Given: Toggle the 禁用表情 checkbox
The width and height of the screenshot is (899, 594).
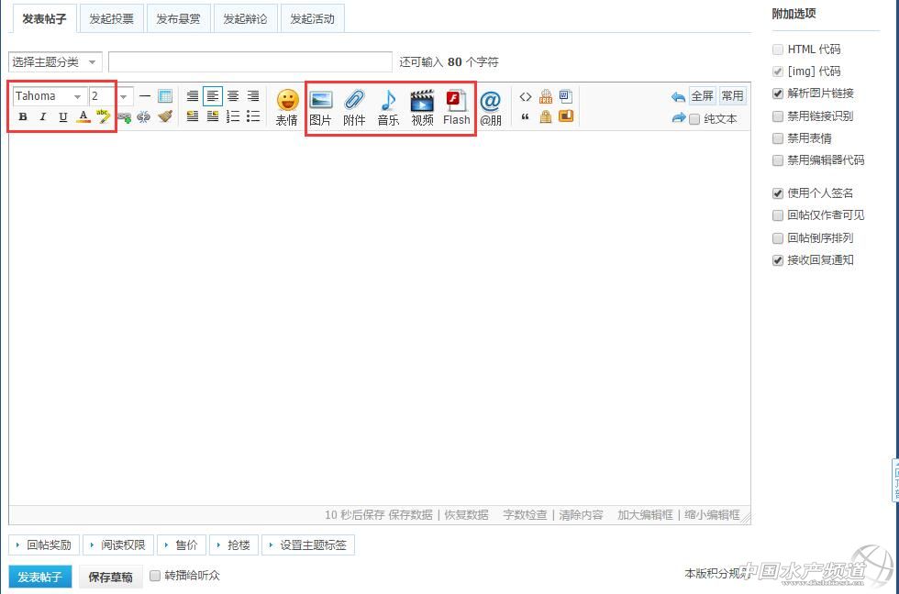Looking at the screenshot, I should 778,138.
